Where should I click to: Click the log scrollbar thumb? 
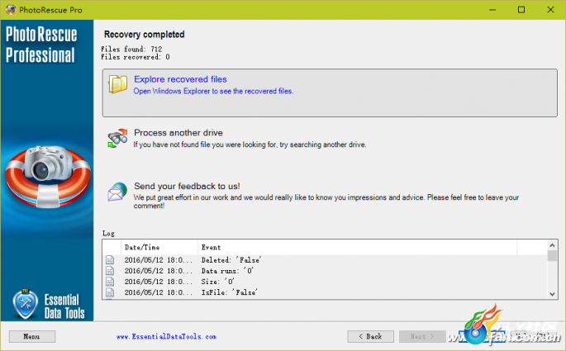[x=552, y=255]
